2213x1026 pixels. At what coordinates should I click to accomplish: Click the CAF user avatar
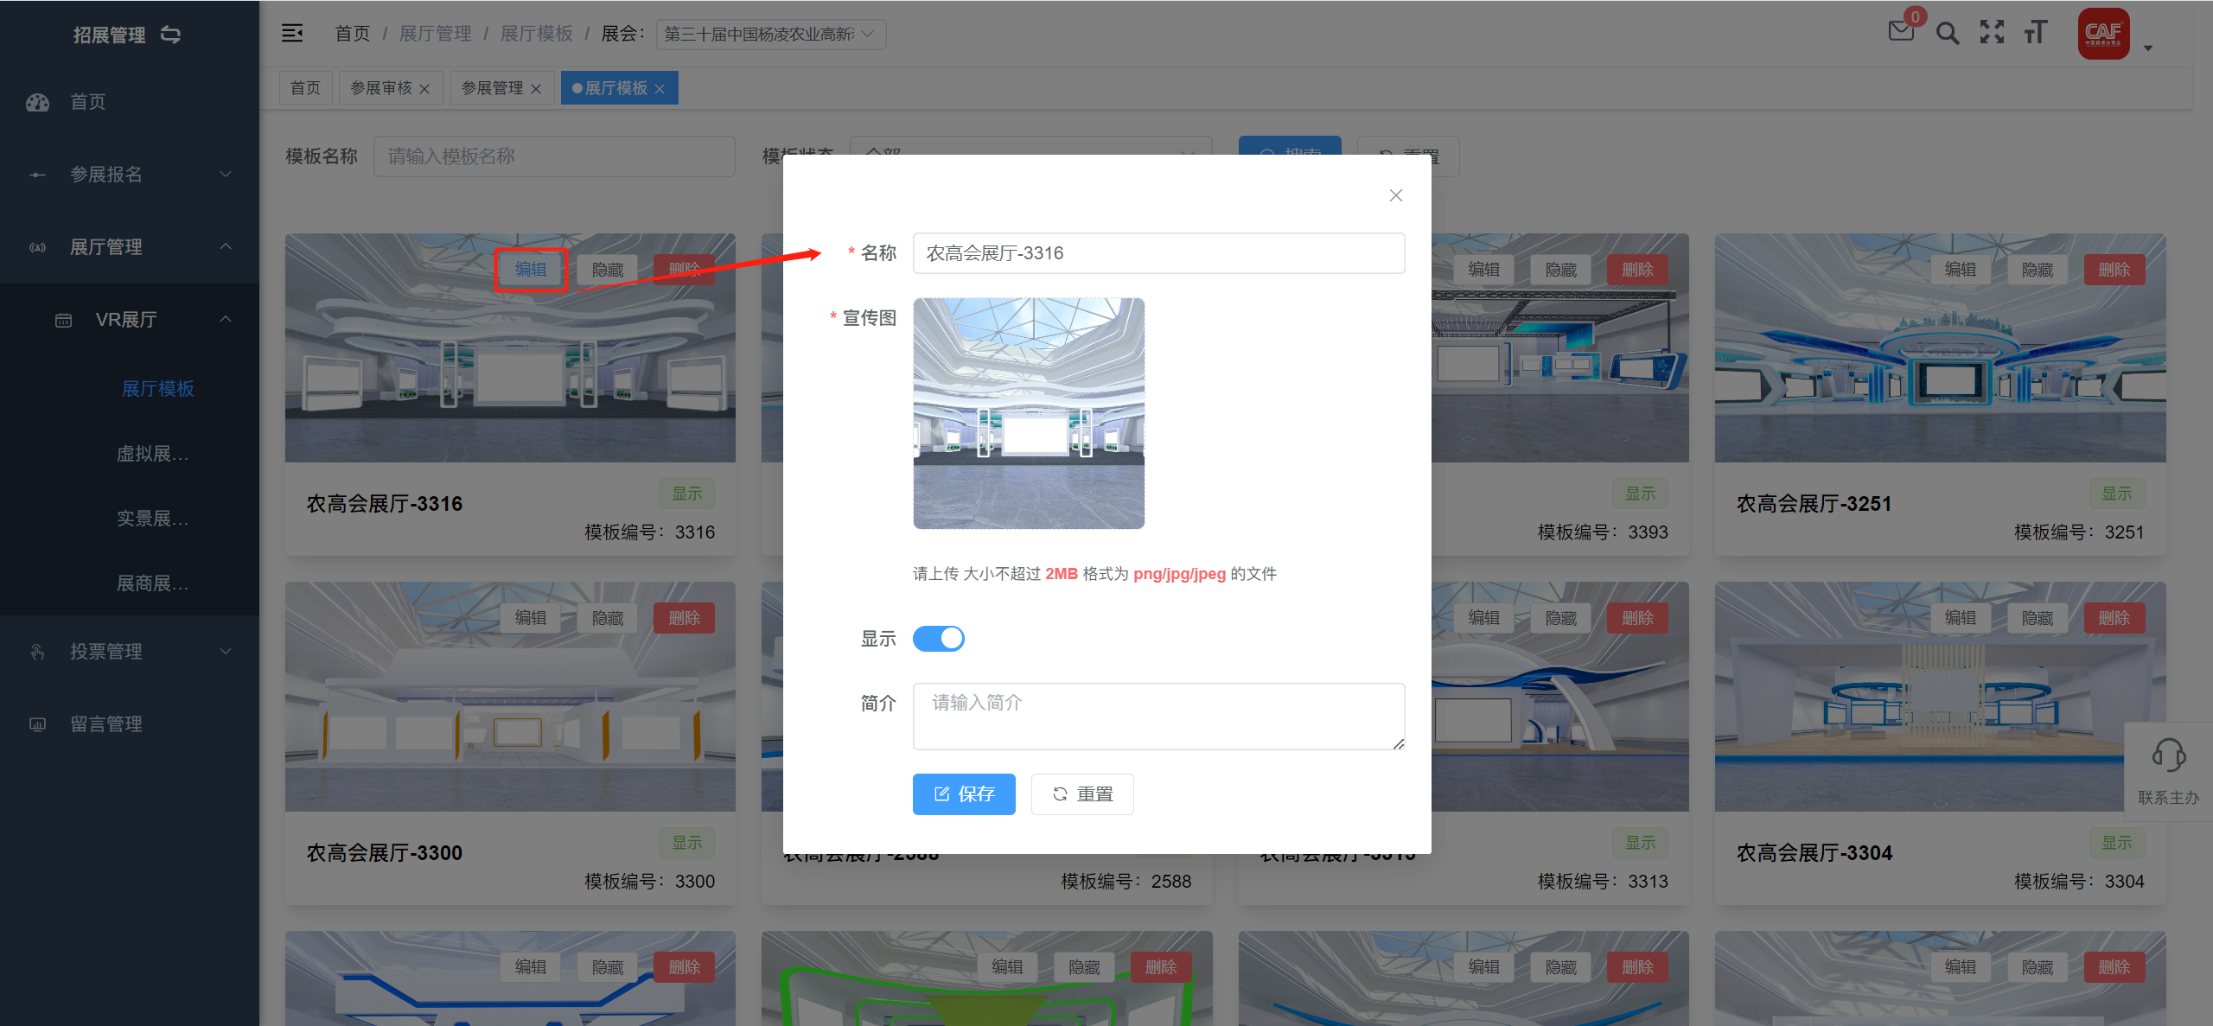[x=2103, y=34]
